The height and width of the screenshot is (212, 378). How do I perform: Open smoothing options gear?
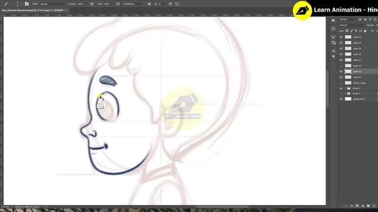(149, 4)
